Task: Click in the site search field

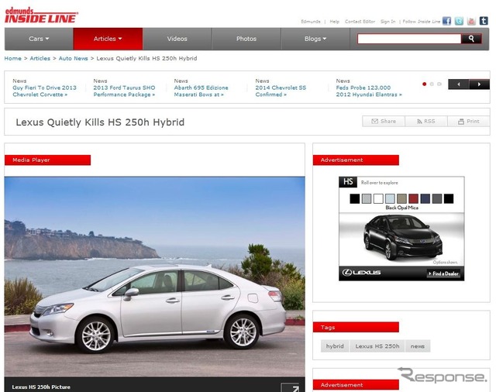Action: [x=409, y=39]
